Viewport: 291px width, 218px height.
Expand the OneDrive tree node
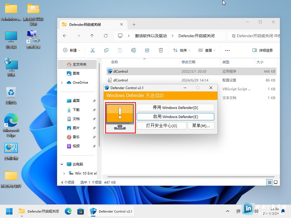pos(62,83)
